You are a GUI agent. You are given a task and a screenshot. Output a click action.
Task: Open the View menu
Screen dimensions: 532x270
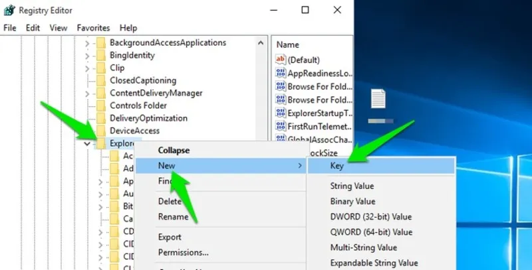click(59, 28)
